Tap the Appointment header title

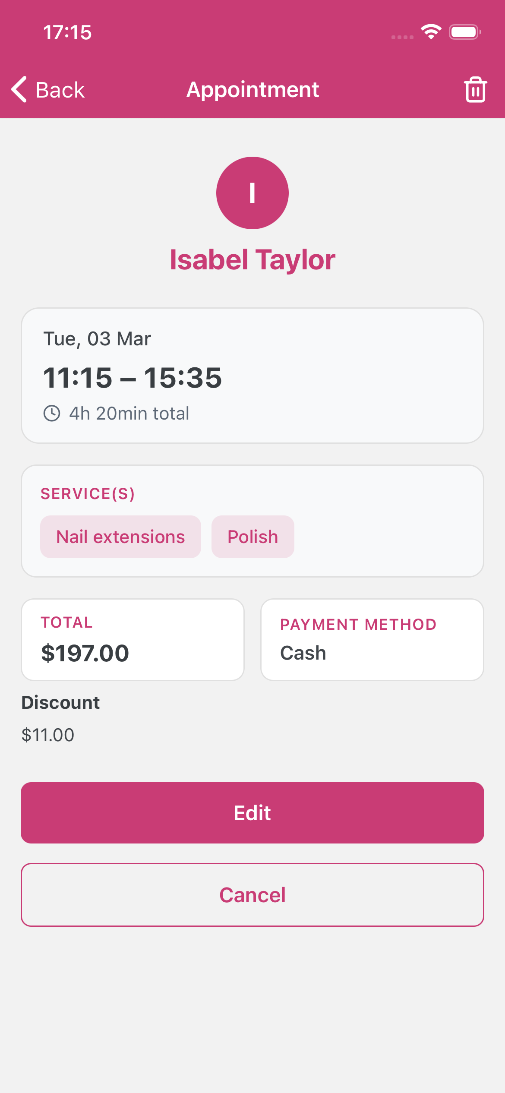[x=252, y=90]
